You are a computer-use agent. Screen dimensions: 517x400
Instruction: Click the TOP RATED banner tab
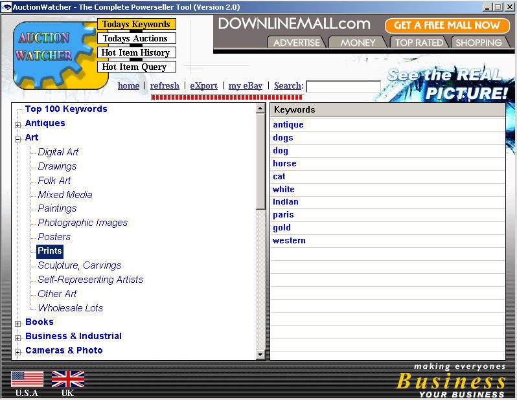click(419, 43)
